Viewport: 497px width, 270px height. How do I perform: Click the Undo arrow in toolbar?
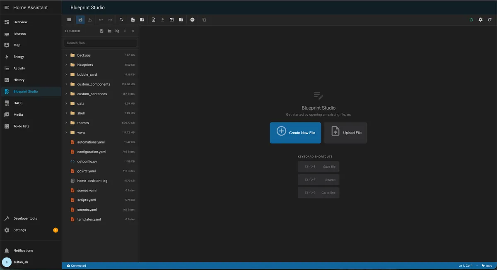click(x=101, y=20)
